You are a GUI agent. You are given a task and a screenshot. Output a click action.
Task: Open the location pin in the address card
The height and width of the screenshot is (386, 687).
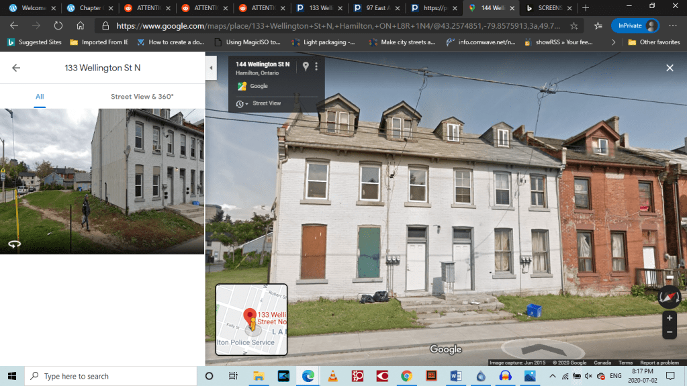306,66
